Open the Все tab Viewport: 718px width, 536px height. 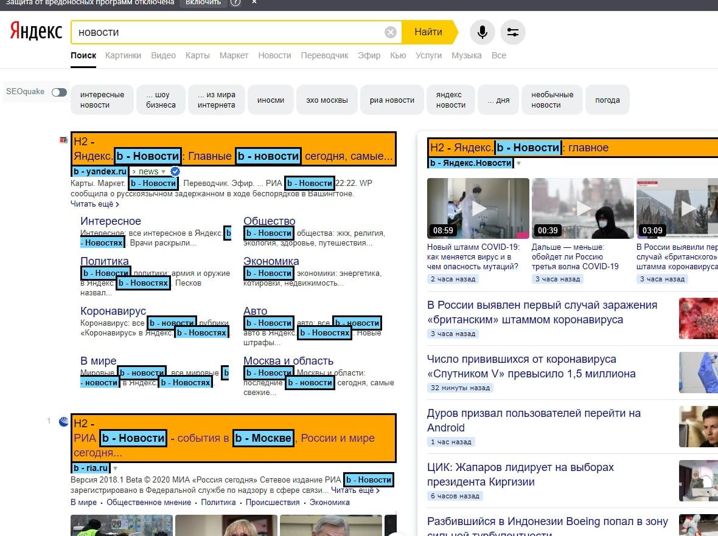coord(499,55)
